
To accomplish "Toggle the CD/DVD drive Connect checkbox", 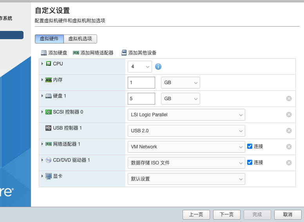I will [x=250, y=162].
